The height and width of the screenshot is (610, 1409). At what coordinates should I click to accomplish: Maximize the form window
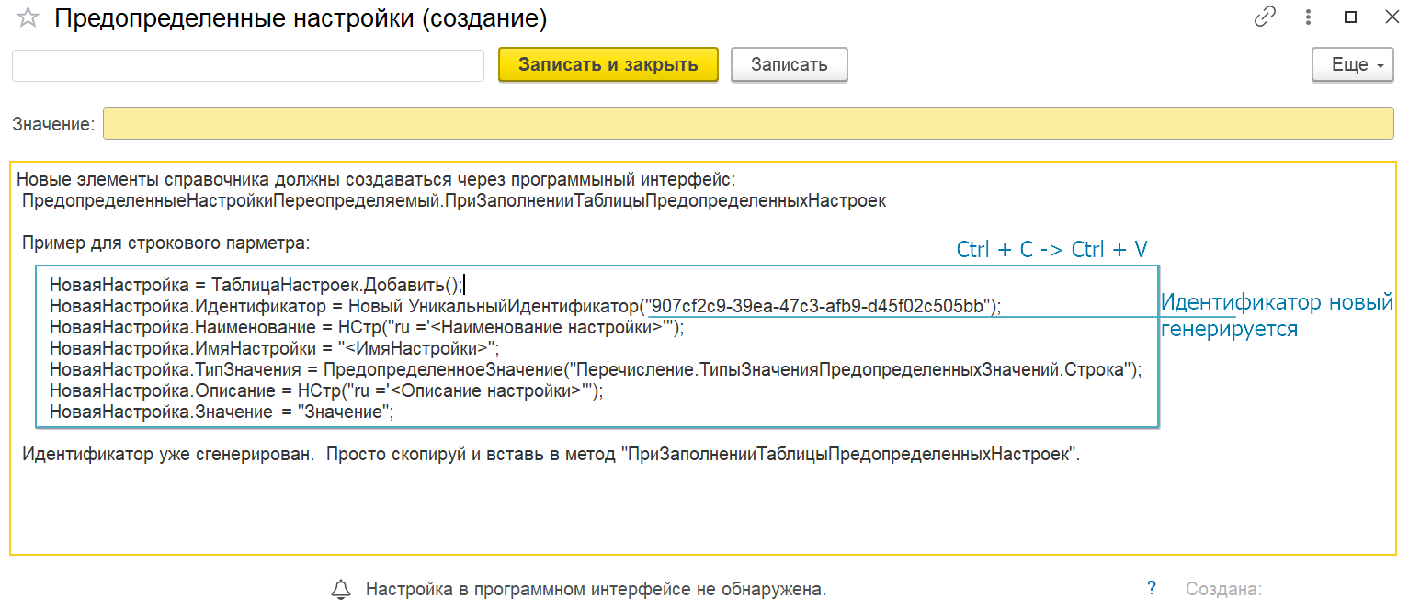(1350, 17)
